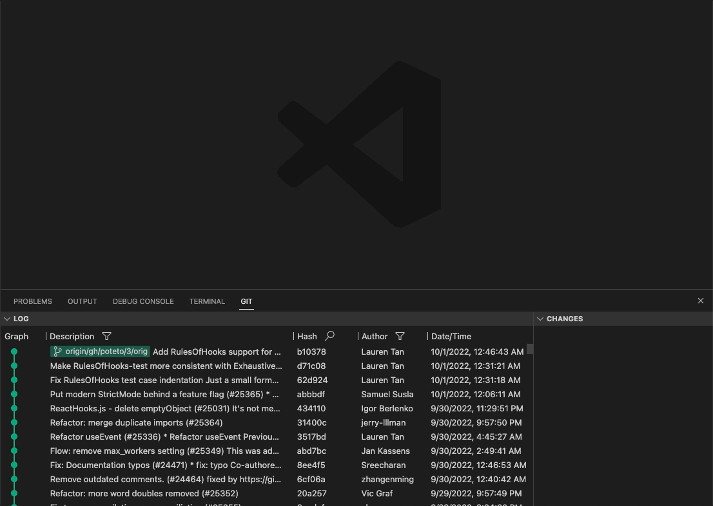Click hash d71c08
The height and width of the screenshot is (506, 713).
[x=311, y=366]
